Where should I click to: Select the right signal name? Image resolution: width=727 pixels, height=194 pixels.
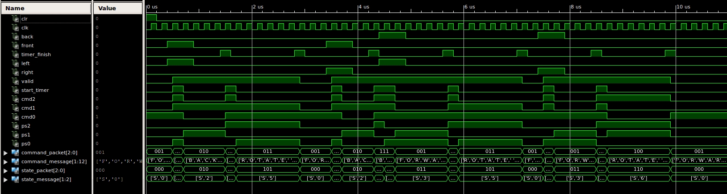coord(27,72)
